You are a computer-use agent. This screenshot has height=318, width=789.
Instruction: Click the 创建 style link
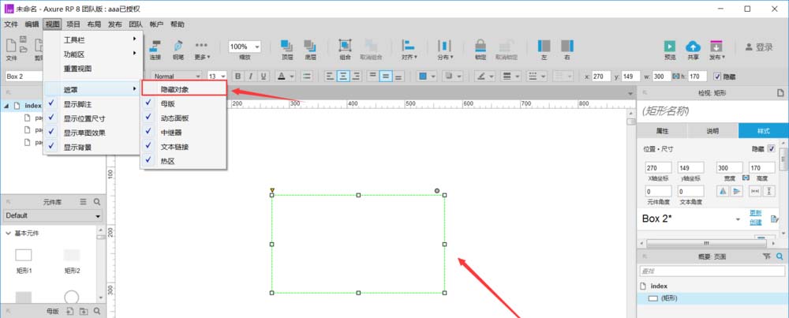[x=755, y=223]
